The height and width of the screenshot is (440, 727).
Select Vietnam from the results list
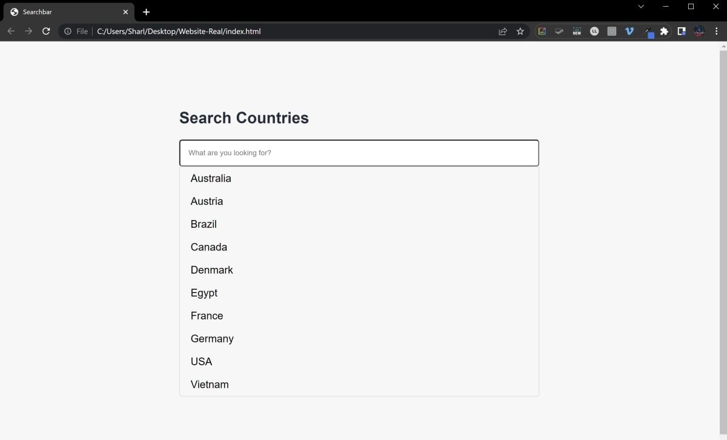pyautogui.click(x=210, y=384)
